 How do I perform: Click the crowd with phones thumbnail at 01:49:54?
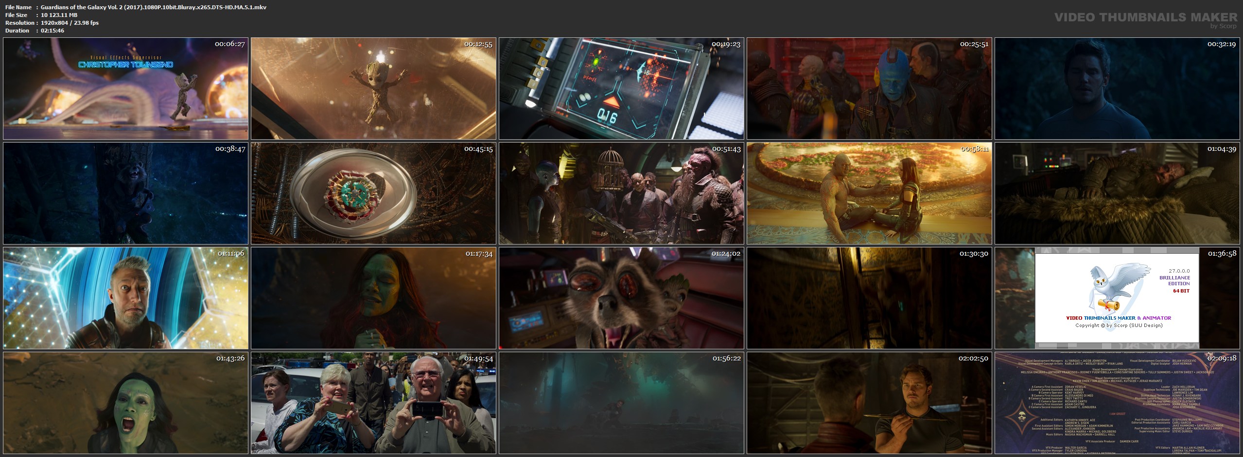point(373,403)
